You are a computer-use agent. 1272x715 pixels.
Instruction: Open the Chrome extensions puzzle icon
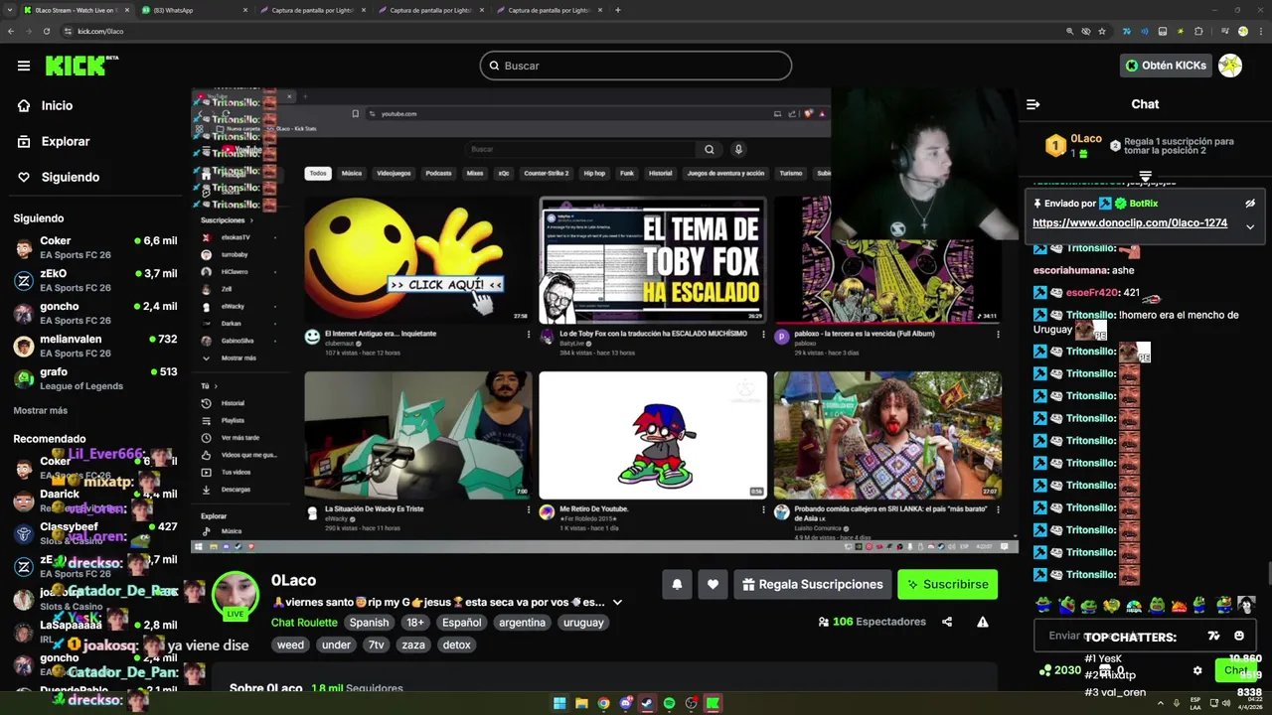[1198, 31]
